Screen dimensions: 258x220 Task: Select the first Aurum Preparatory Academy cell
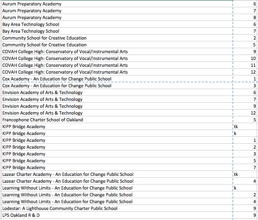pos(117,4)
